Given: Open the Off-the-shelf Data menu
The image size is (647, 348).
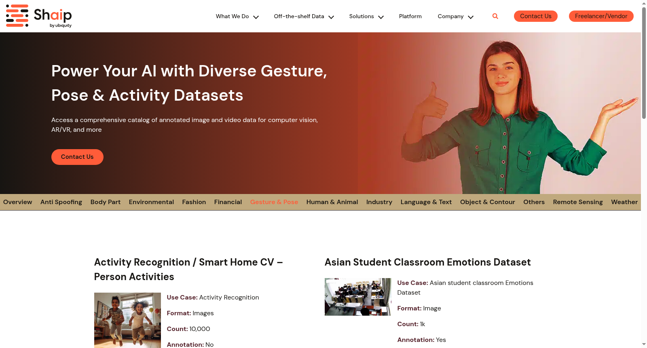Looking at the screenshot, I should tap(299, 16).
